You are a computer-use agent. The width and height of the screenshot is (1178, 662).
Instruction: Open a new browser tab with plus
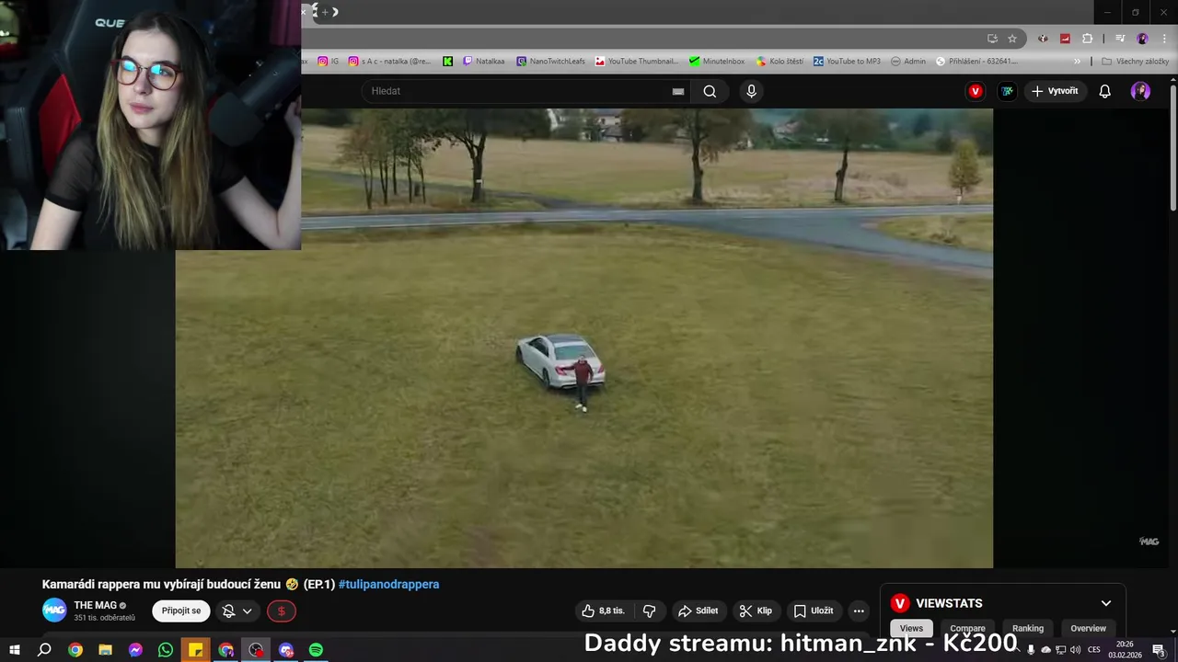pyautogui.click(x=324, y=12)
